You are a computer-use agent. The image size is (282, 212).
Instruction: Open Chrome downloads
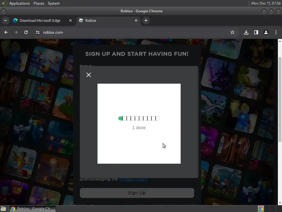pyautogui.click(x=246, y=32)
